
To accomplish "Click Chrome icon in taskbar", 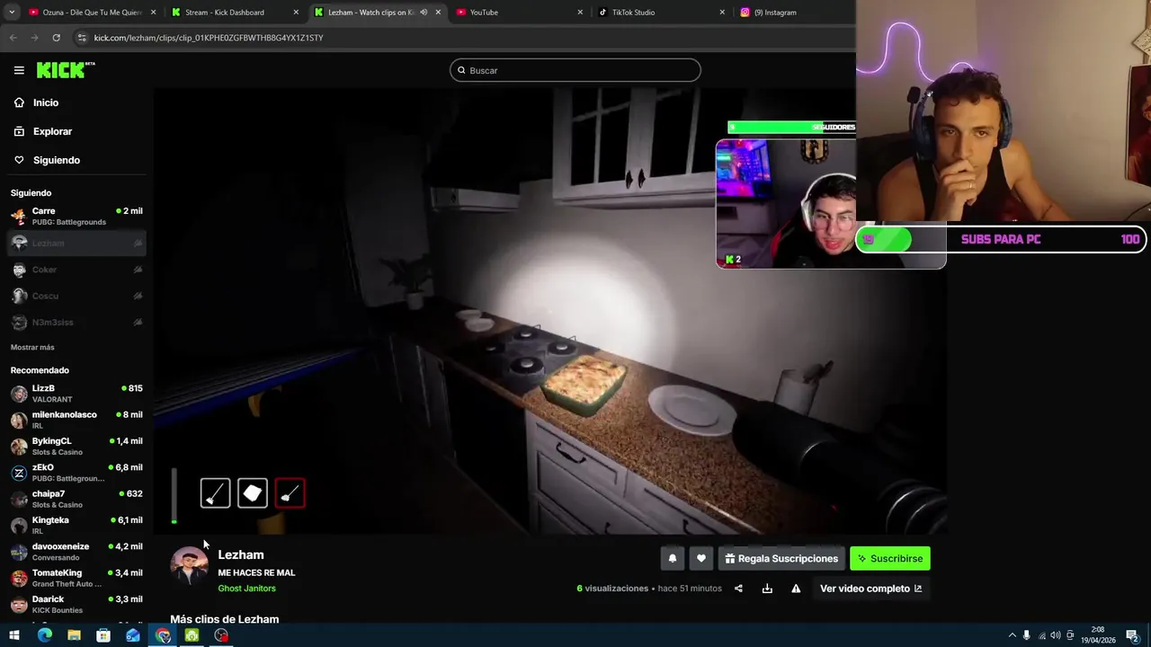I will (x=163, y=635).
